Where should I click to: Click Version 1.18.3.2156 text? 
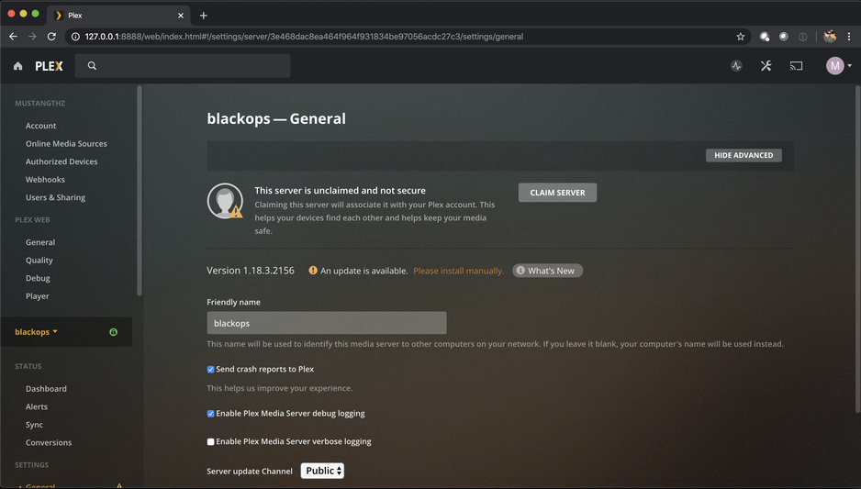click(251, 271)
